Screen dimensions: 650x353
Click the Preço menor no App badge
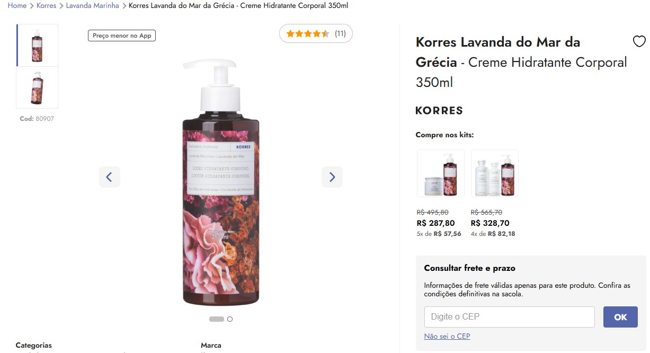[x=122, y=36]
